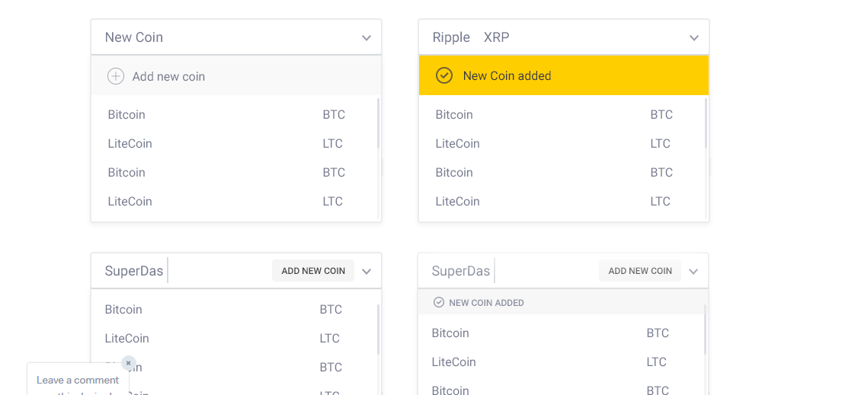The image size is (842, 395).
Task: Pick LiteCoin LTC in bottom-right SuperDas list
Action: (550, 362)
